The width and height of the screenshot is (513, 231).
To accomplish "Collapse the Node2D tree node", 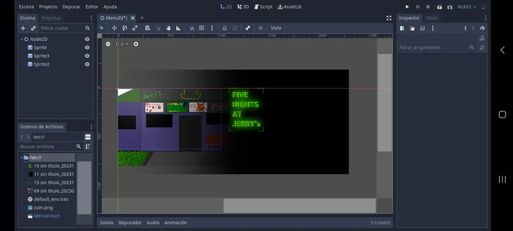I will [x=22, y=39].
